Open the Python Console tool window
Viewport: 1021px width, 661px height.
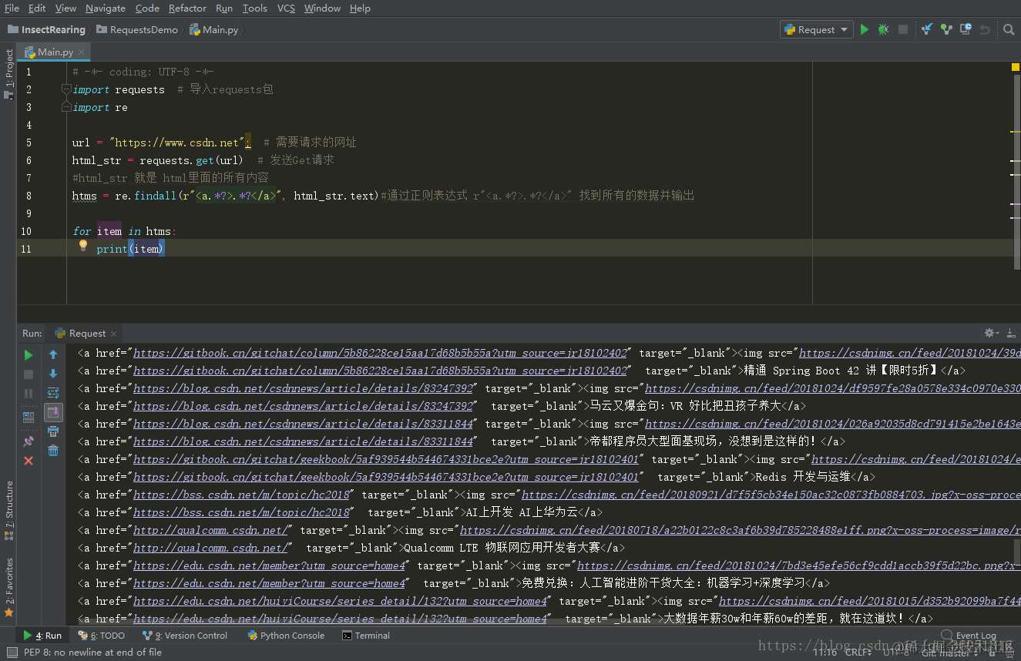point(286,636)
